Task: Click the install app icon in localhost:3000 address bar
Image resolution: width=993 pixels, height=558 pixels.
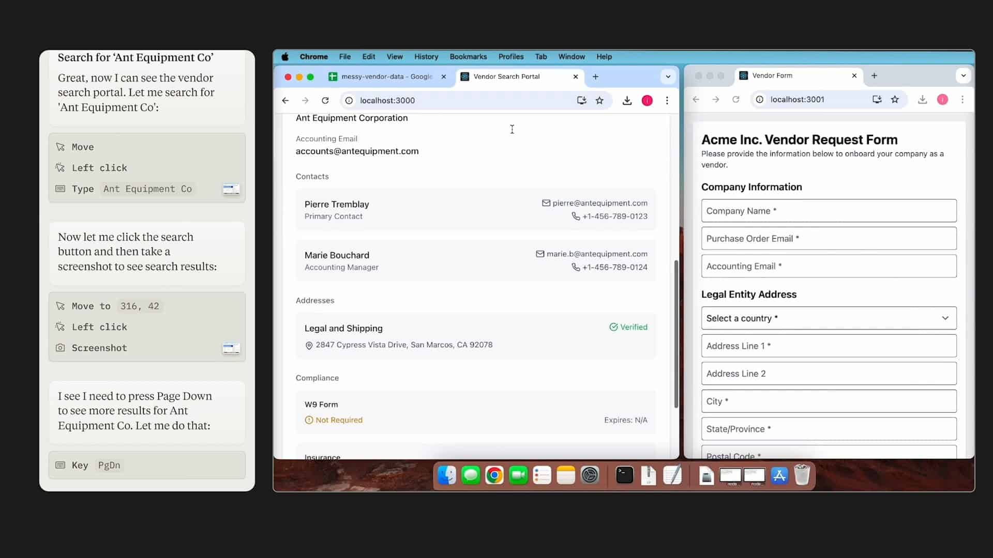Action: pyautogui.click(x=581, y=100)
